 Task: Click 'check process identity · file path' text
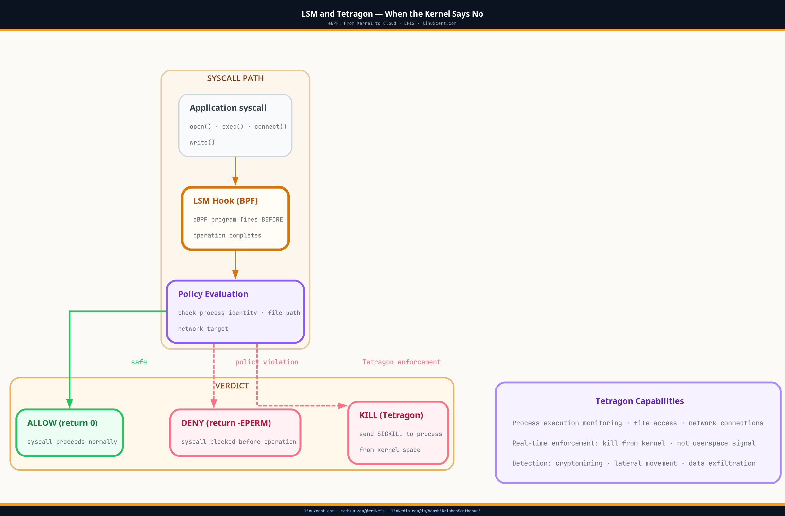(239, 313)
